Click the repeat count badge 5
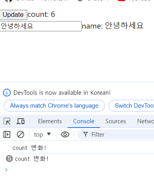This screenshot has width=154, height=180. 9,158
